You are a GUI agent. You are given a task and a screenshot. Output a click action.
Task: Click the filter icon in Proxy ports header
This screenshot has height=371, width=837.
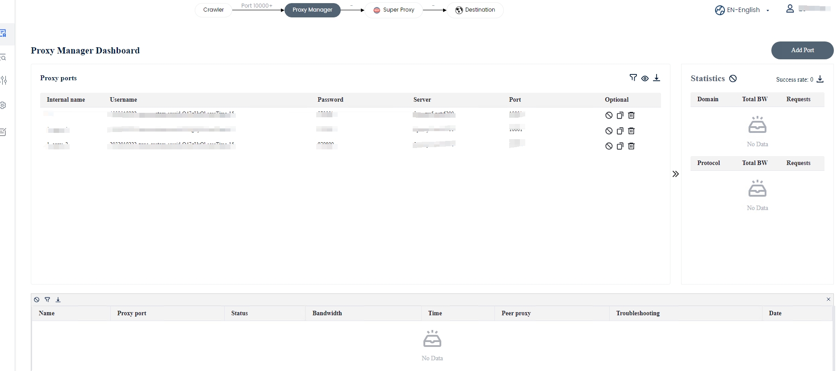(633, 78)
